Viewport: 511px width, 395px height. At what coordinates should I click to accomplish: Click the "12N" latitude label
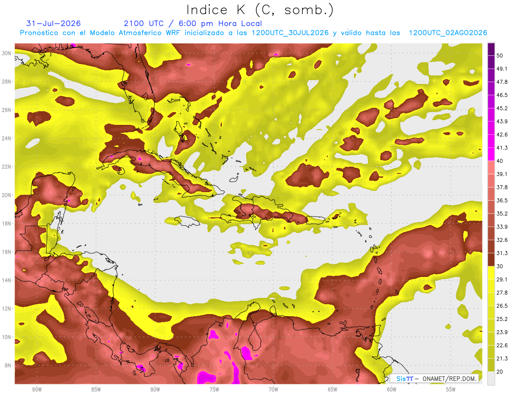pos(6,309)
